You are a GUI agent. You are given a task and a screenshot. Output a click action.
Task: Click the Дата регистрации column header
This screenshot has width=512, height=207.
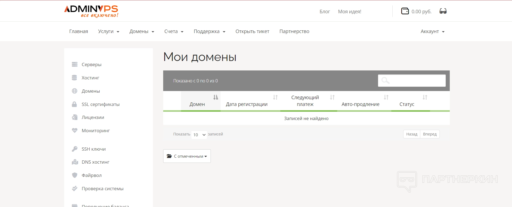pyautogui.click(x=250, y=101)
